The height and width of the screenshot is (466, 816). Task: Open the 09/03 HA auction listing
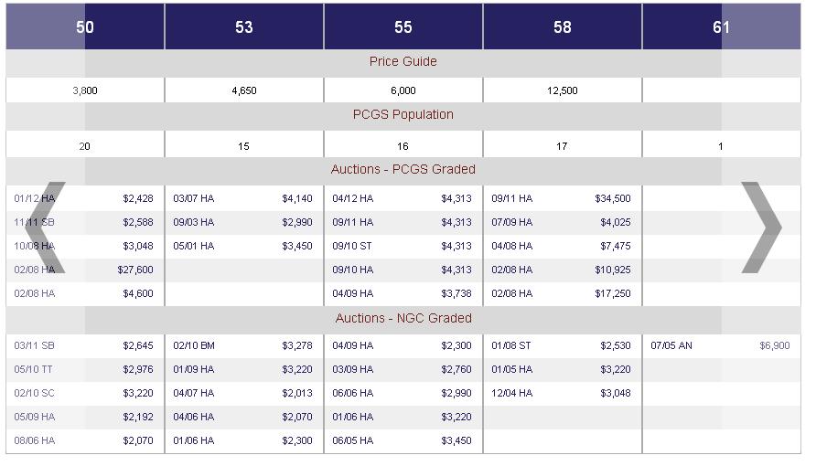click(x=194, y=222)
